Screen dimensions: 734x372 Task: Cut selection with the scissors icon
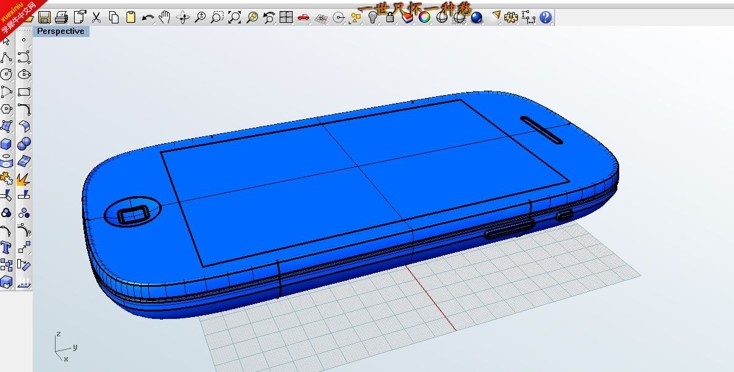96,18
